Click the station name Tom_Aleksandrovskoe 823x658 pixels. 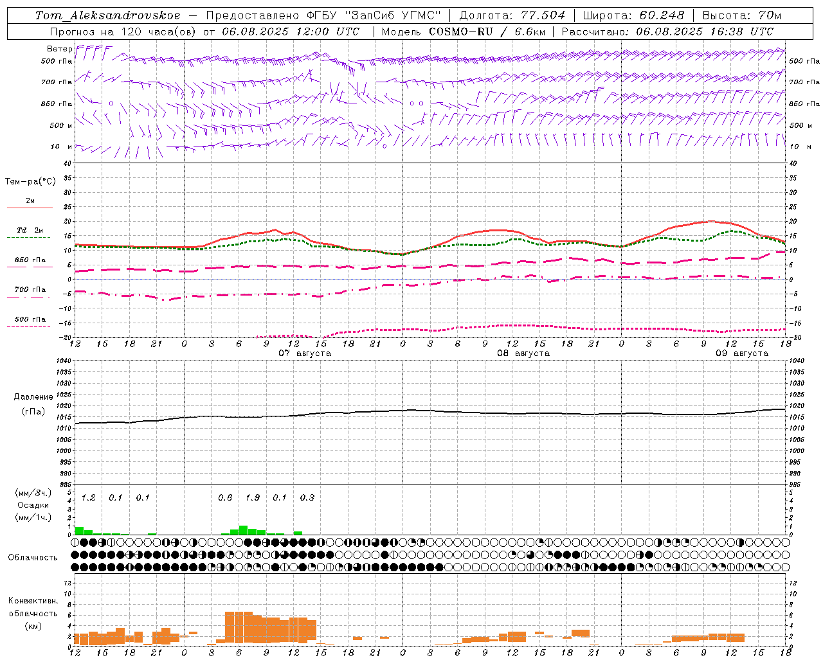point(107,15)
